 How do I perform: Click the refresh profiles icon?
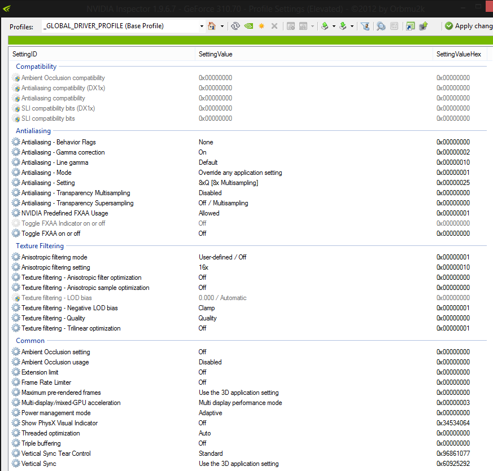point(235,26)
